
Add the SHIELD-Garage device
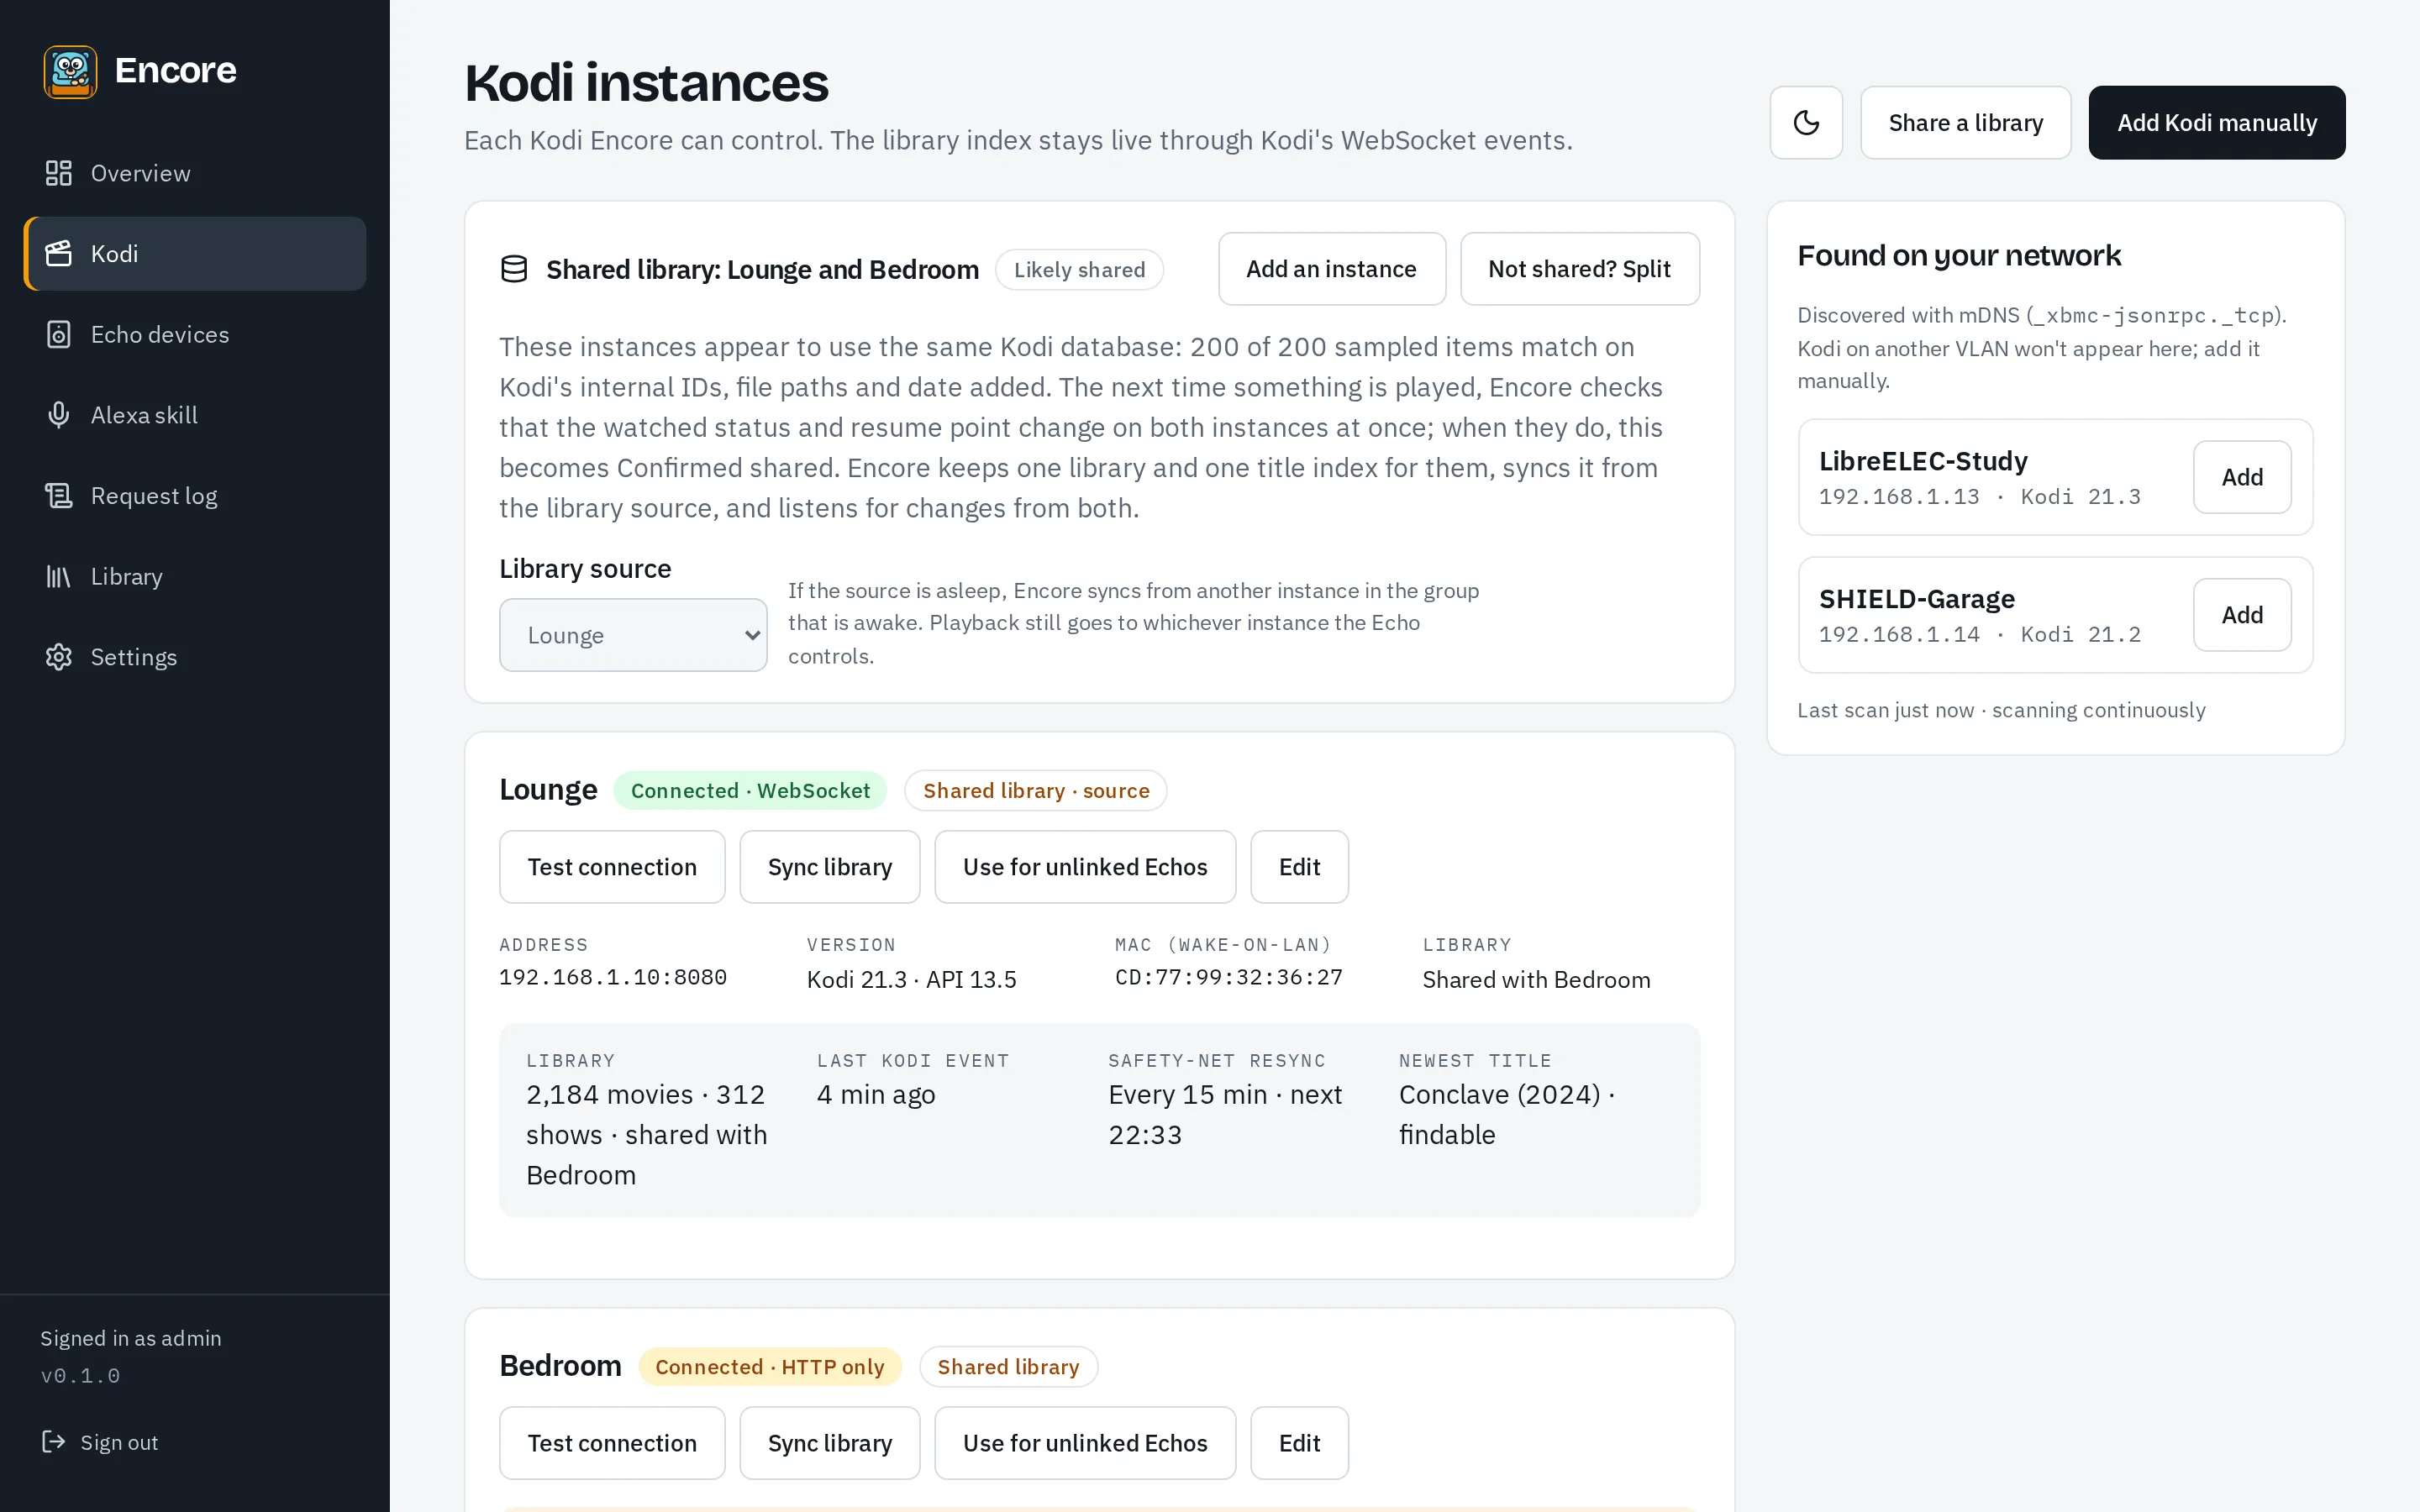[2242, 615]
